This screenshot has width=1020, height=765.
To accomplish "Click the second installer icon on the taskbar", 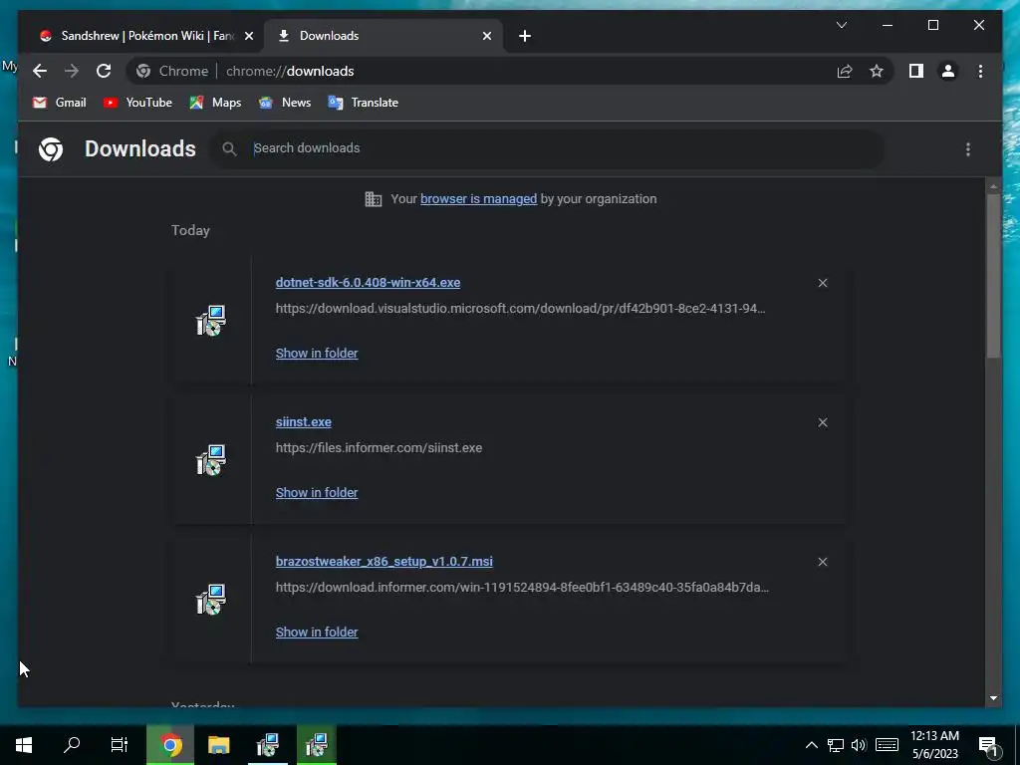I will click(316, 745).
